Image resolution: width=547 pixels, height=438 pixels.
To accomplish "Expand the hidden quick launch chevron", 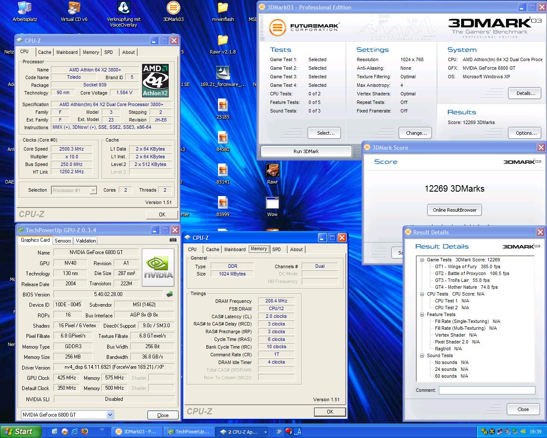I will (x=102, y=429).
